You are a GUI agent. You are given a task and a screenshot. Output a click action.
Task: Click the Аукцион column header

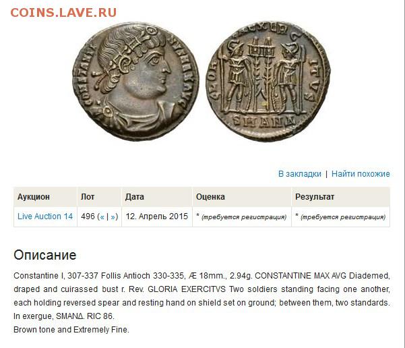(33, 197)
